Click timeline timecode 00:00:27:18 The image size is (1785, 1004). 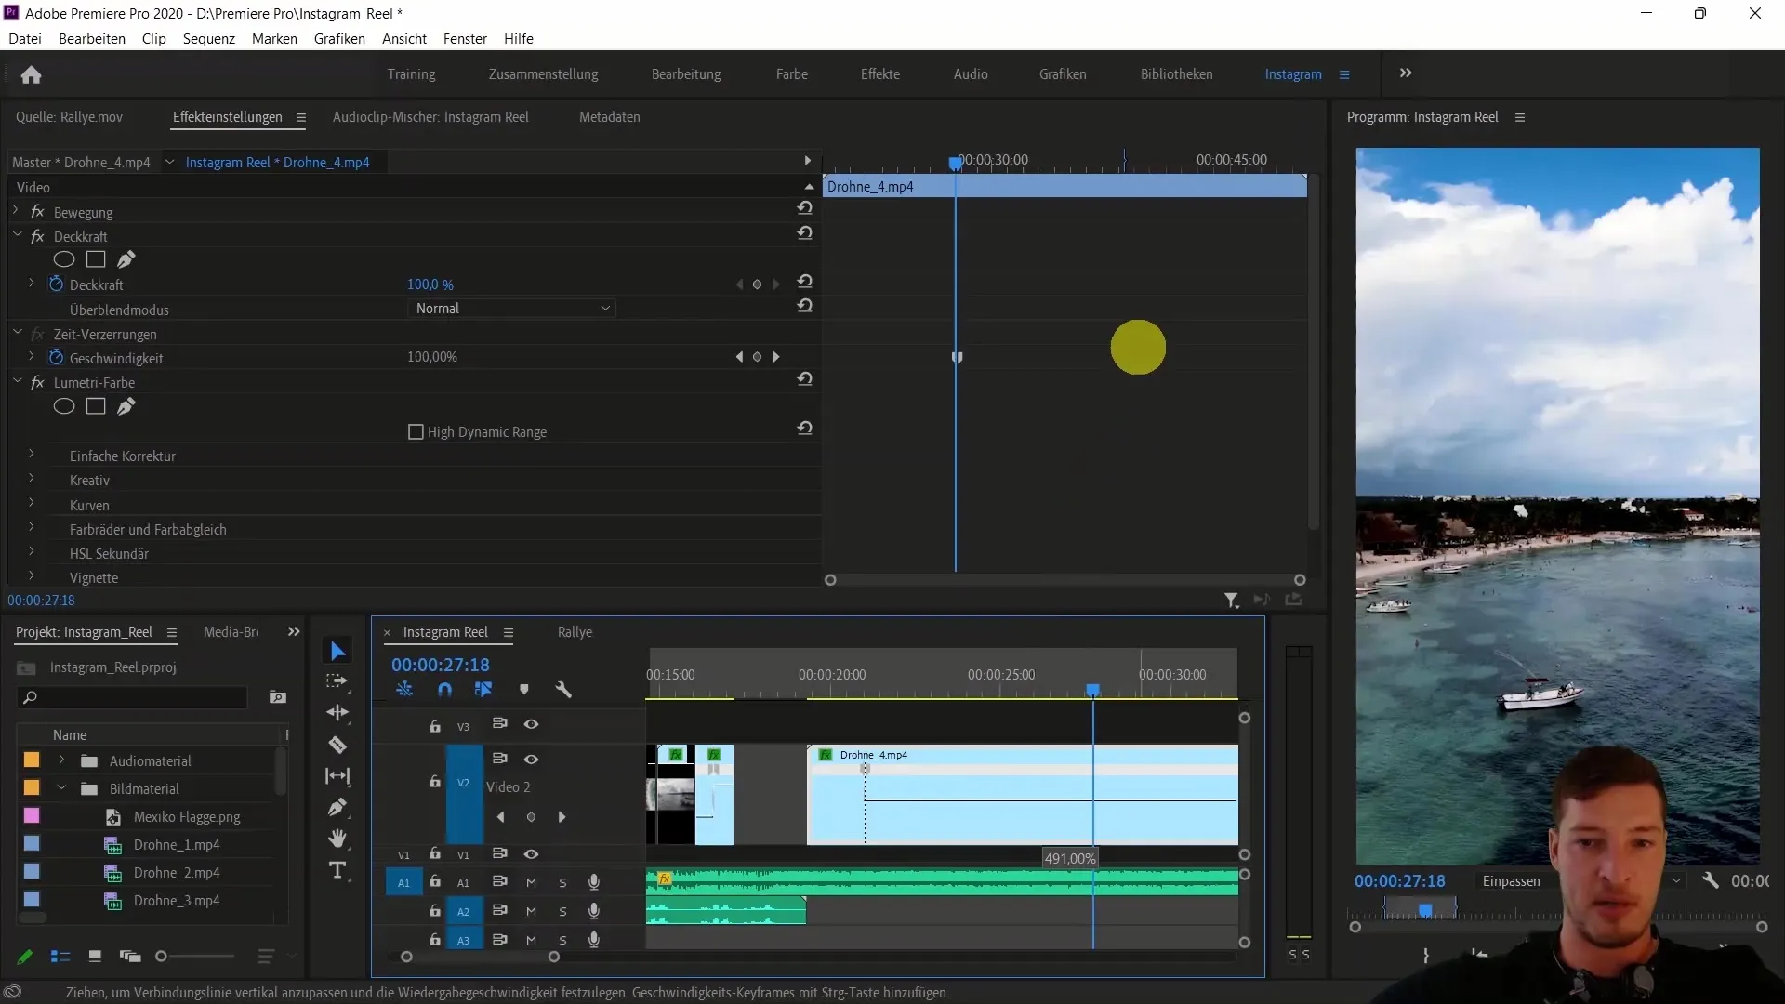click(440, 665)
